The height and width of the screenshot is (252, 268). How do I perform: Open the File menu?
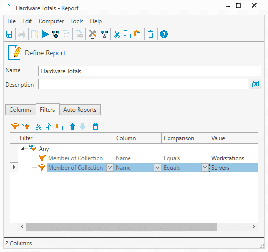pos(11,21)
